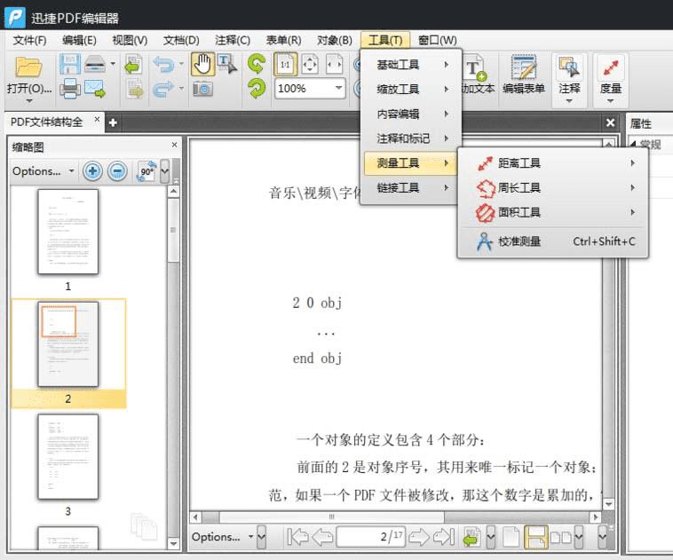Open the zoom percentage 100% dropdown
The image size is (673, 560).
point(338,89)
